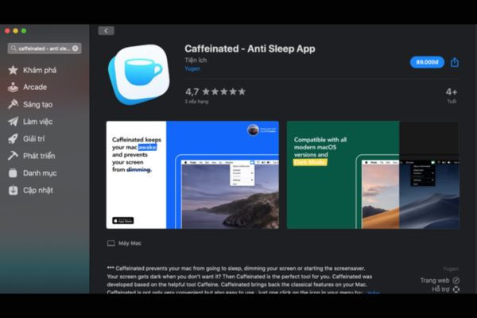Click the paintbrush icon beside Sáng tạo

pos(13,104)
